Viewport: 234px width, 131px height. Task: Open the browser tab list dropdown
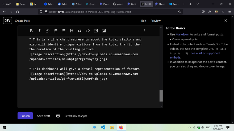198,4
